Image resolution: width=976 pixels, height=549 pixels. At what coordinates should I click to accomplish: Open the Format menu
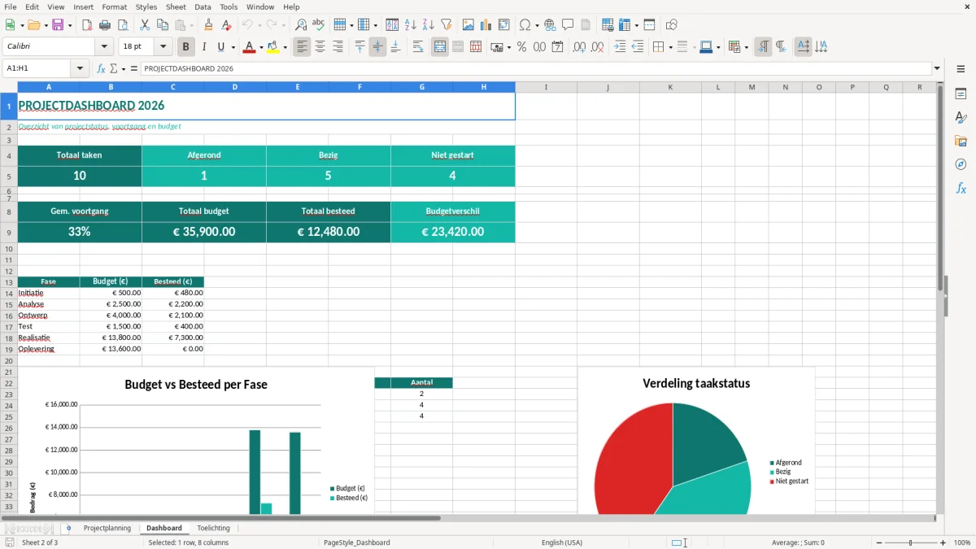(114, 7)
